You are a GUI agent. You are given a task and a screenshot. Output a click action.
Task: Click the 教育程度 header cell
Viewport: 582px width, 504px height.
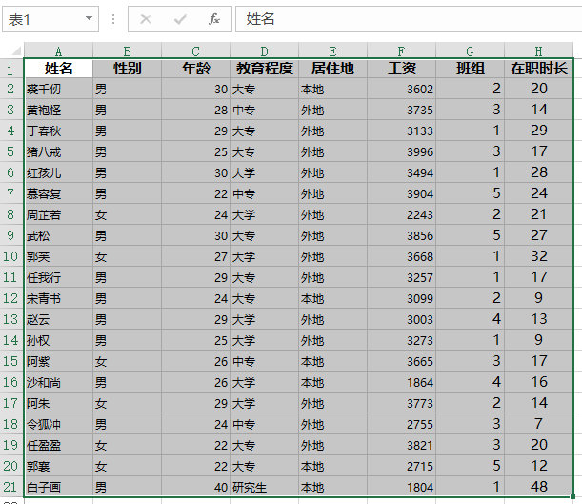coord(264,69)
